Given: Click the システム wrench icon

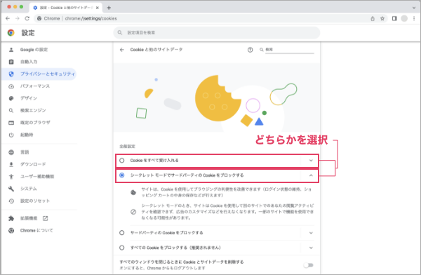Looking at the screenshot, I should (11, 189).
